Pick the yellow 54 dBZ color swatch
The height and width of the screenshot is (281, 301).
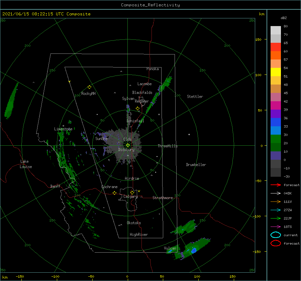click(x=276, y=72)
